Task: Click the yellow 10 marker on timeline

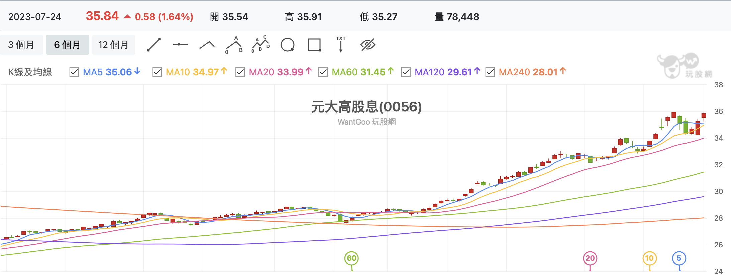Action: tap(649, 258)
